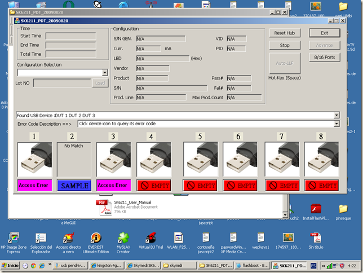Switch to usb pendriv... taskbar item

click(x=70, y=266)
